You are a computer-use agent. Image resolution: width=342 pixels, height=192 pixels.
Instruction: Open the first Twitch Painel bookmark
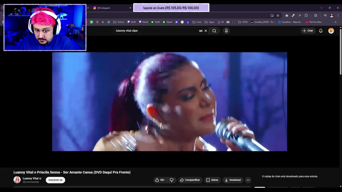143,22
